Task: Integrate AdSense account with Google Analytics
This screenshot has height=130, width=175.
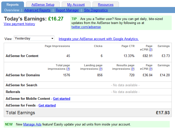Action: tap(98, 39)
